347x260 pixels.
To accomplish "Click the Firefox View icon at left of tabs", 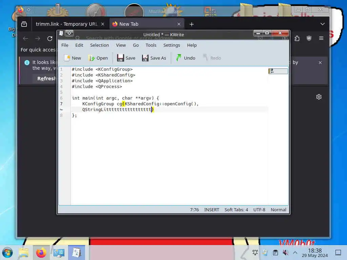I will pos(24,24).
